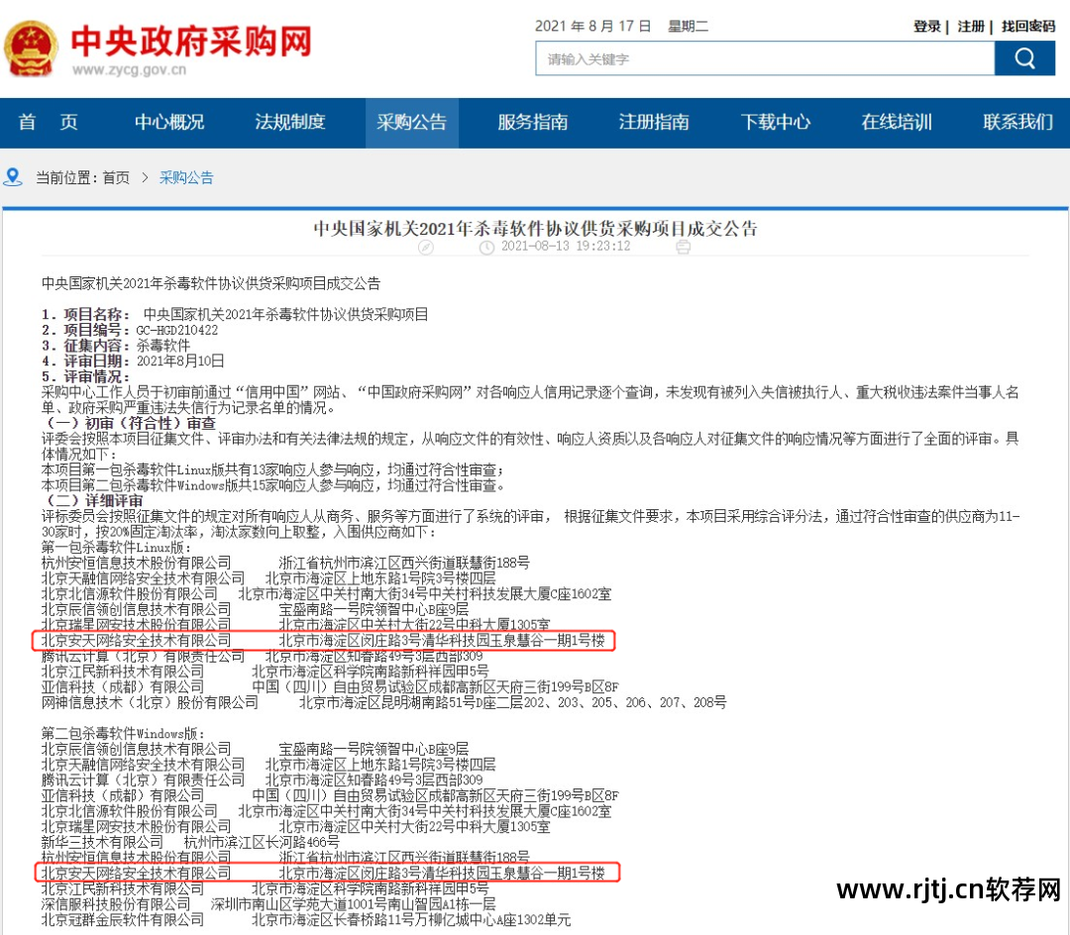Select the 法规制度 menu item
1070x935 pixels.
290,122
